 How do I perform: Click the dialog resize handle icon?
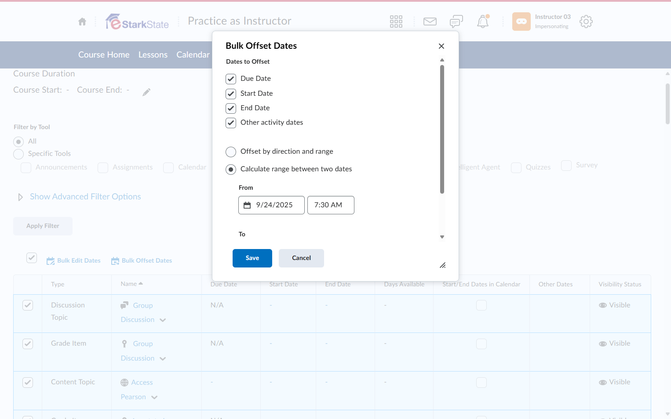pos(443,265)
